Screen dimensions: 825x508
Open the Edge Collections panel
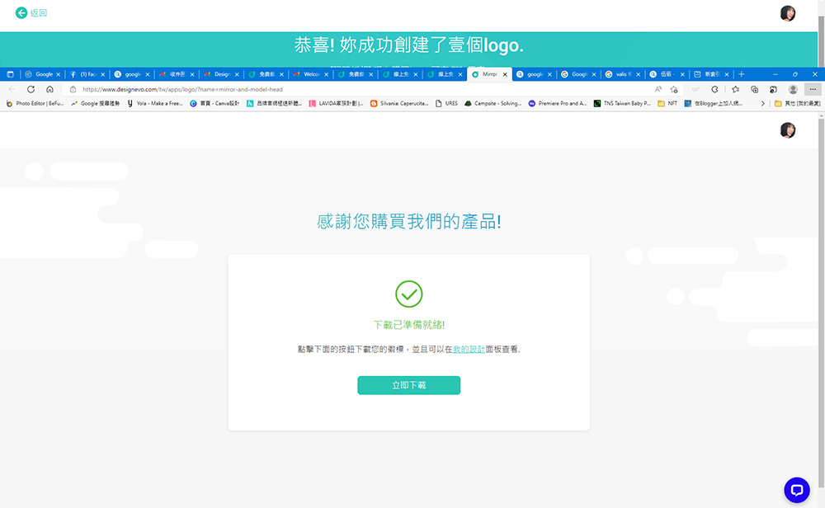tap(755, 89)
